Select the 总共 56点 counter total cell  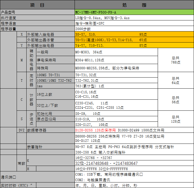pos(175,100)
